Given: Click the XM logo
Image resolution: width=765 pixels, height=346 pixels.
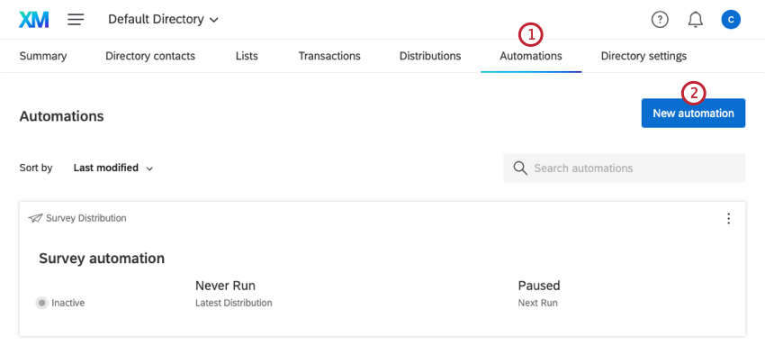Looking at the screenshot, I should (x=33, y=20).
